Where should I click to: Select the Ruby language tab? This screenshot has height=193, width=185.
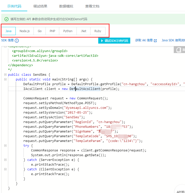tap(98, 31)
